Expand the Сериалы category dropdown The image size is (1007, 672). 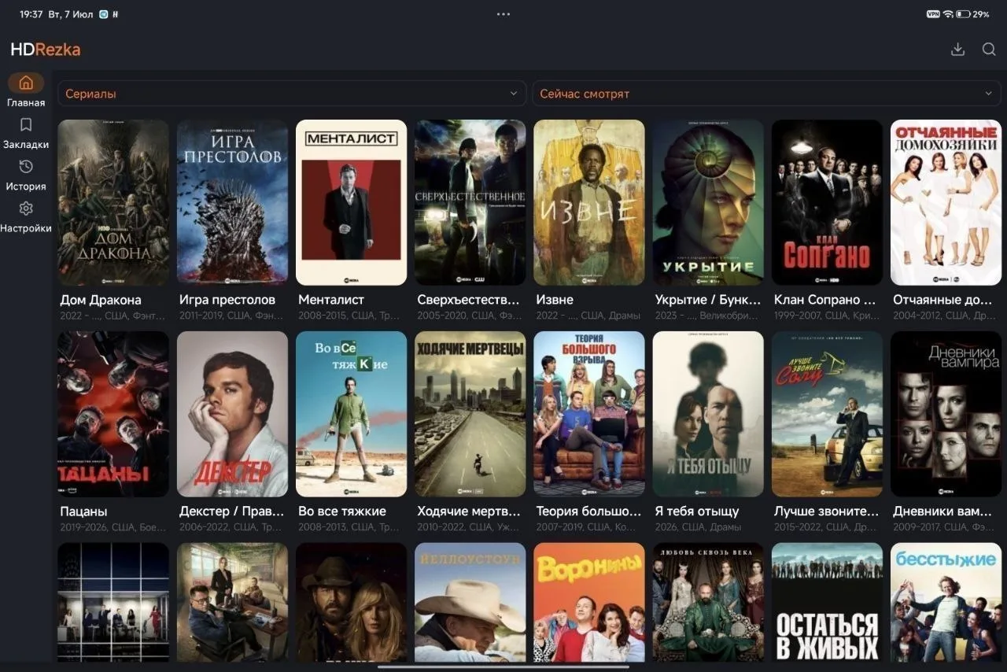click(292, 94)
